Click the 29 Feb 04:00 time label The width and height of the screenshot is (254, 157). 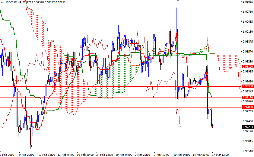124,155
